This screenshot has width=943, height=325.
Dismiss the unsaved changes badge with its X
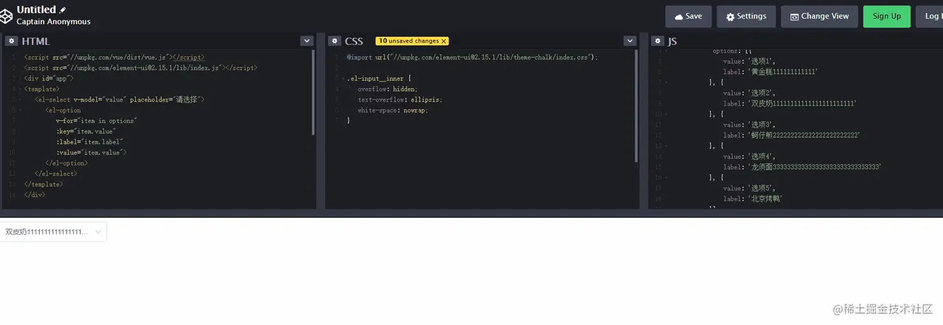[443, 41]
